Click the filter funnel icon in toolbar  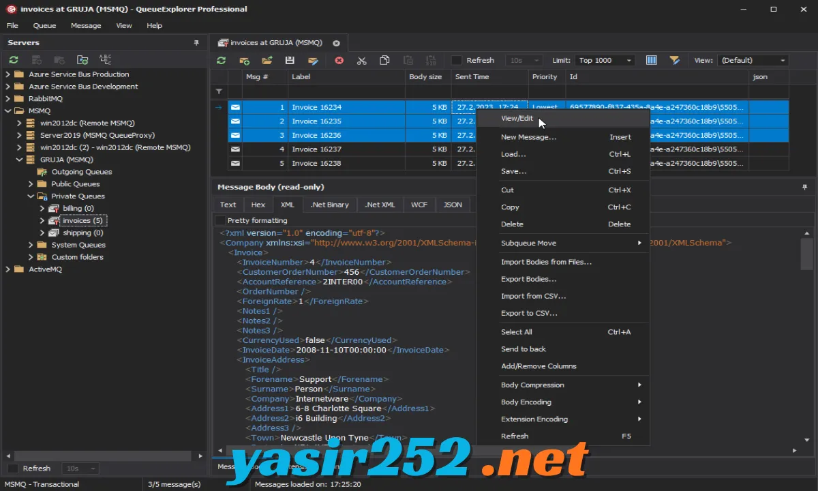674,60
